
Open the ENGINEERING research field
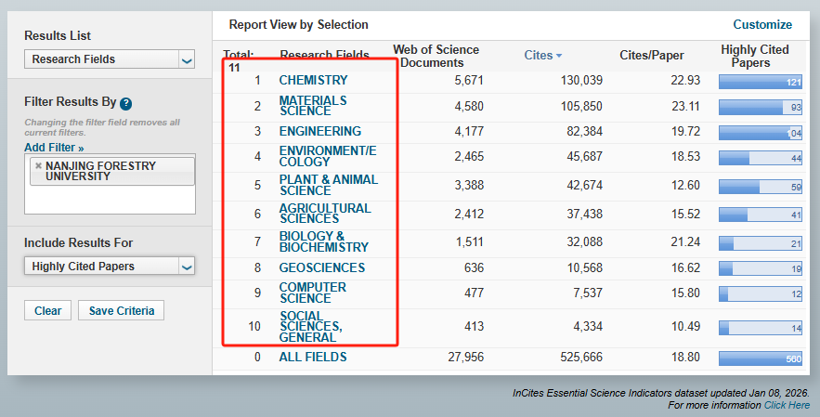tap(319, 132)
